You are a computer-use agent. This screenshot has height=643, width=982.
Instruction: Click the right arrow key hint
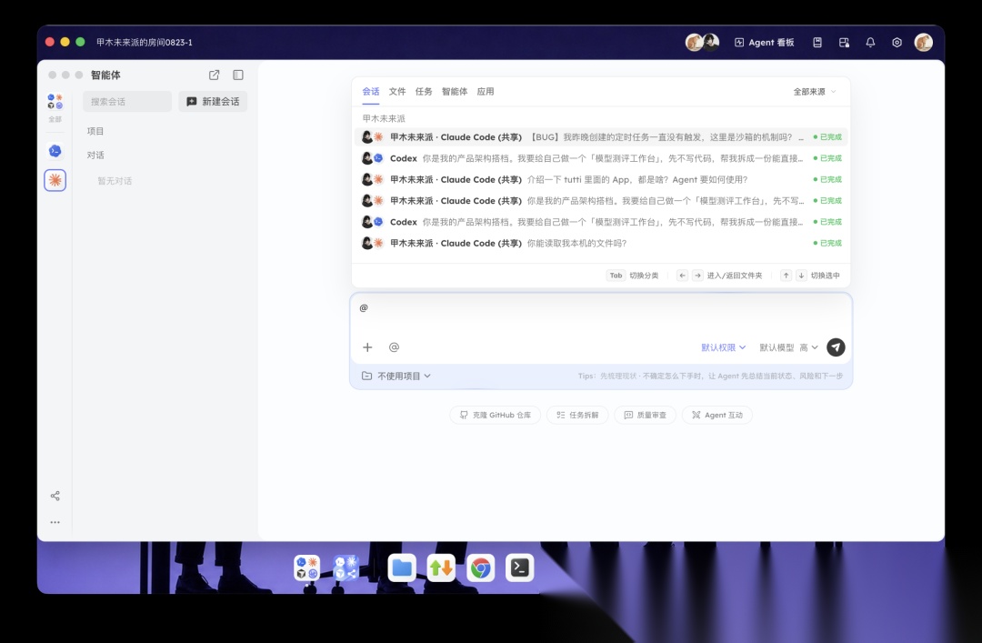pos(697,276)
